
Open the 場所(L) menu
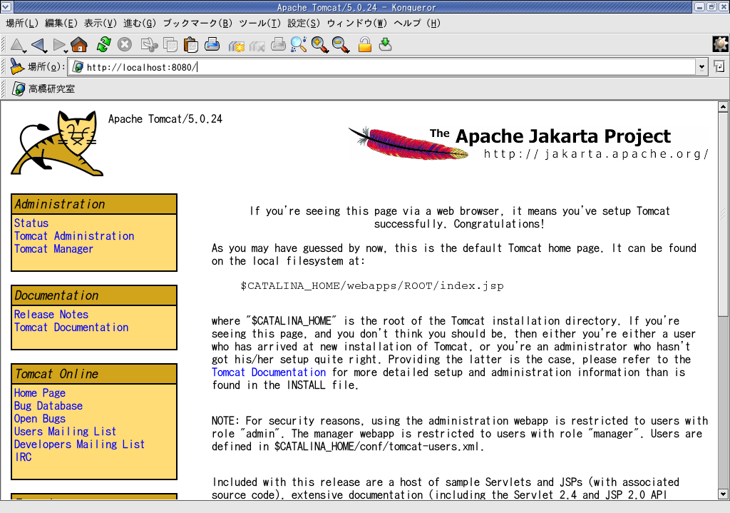click(x=22, y=24)
